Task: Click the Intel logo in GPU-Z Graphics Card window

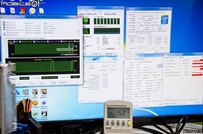Action: tap(160, 65)
